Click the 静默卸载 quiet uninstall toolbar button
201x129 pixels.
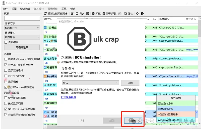[109, 14]
